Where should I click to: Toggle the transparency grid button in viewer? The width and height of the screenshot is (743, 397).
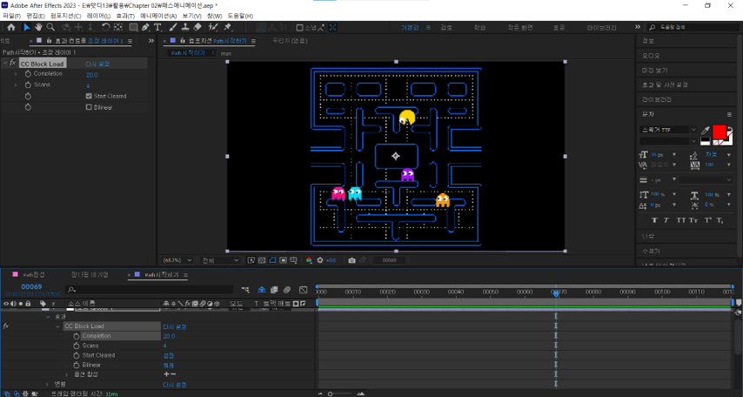[262, 260]
